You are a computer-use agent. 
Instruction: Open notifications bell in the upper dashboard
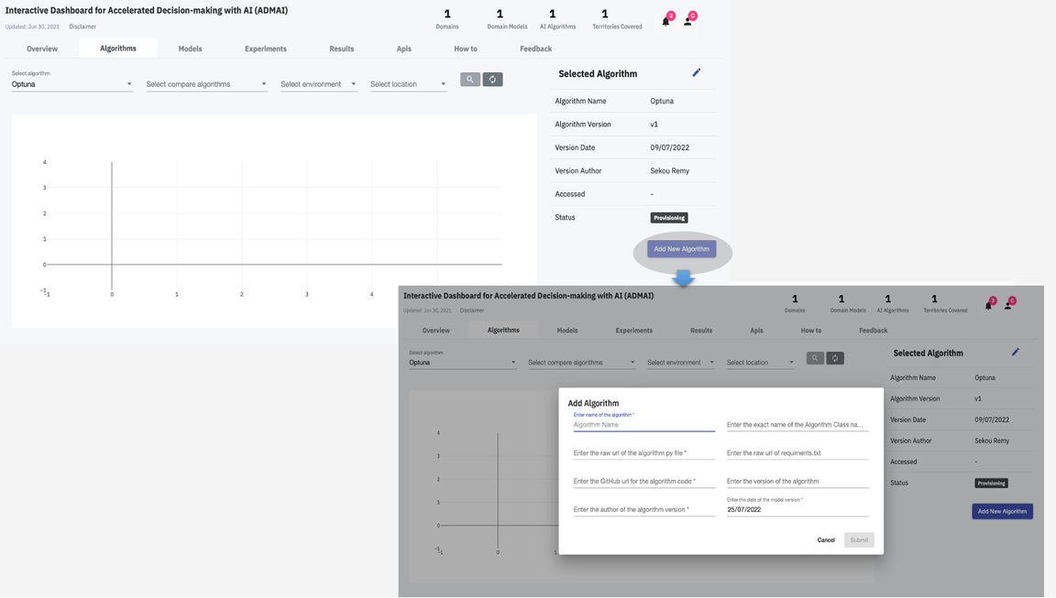tap(666, 21)
